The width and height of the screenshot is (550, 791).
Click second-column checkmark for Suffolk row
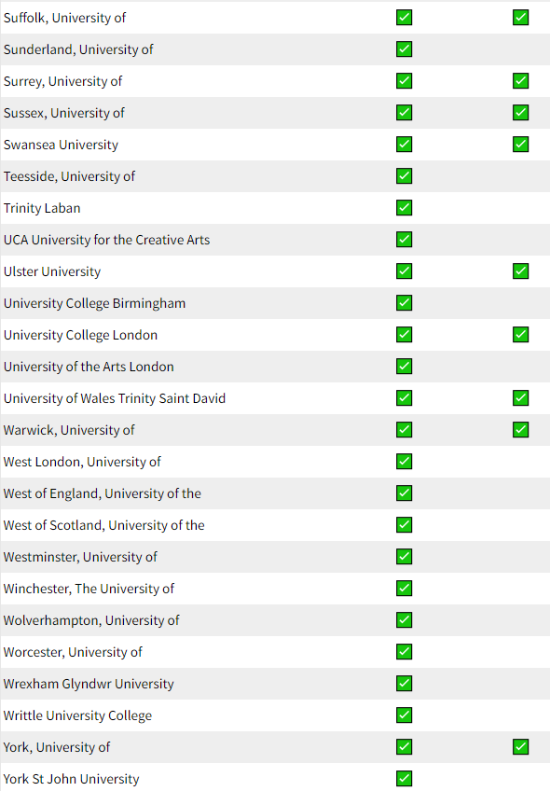coord(520,17)
